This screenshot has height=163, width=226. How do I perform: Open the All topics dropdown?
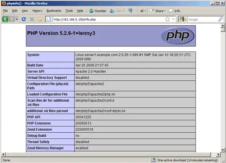tap(143, 11)
